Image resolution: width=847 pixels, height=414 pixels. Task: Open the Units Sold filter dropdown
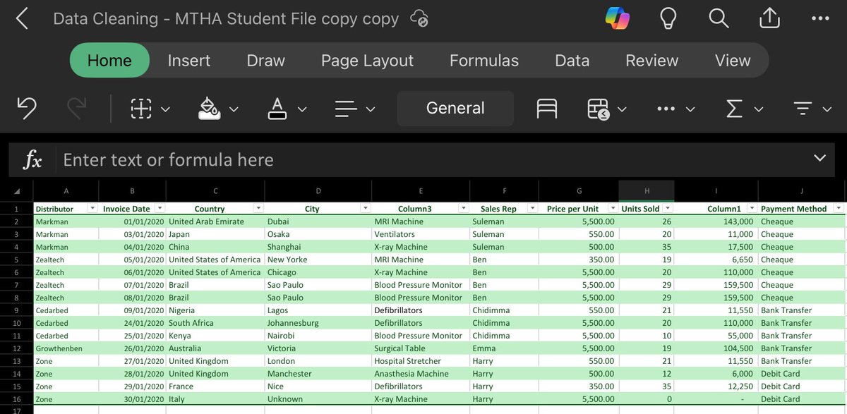pos(668,209)
